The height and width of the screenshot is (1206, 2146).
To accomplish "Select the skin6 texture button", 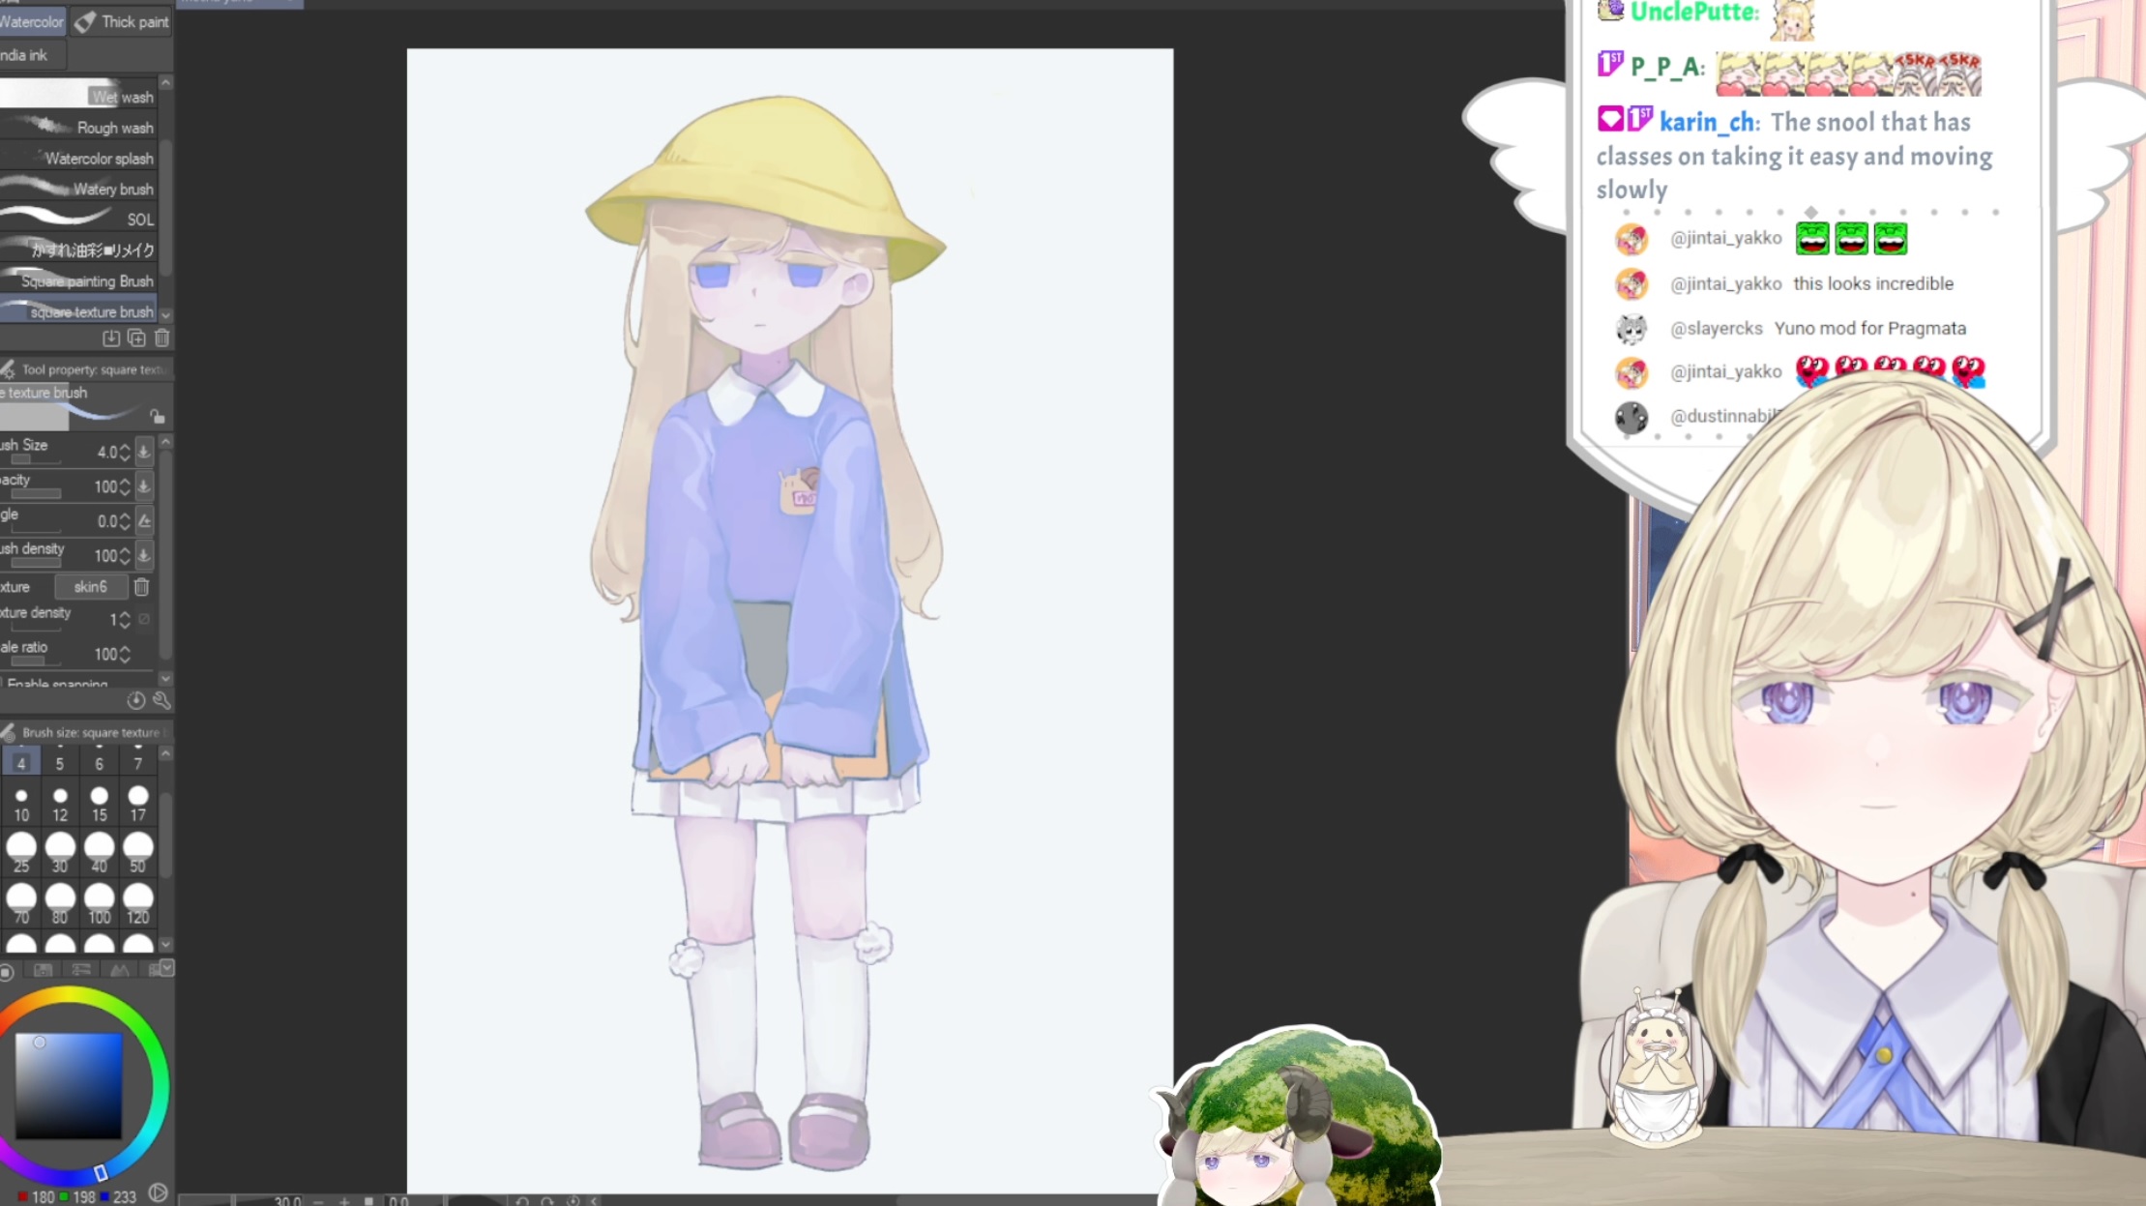I will [90, 587].
